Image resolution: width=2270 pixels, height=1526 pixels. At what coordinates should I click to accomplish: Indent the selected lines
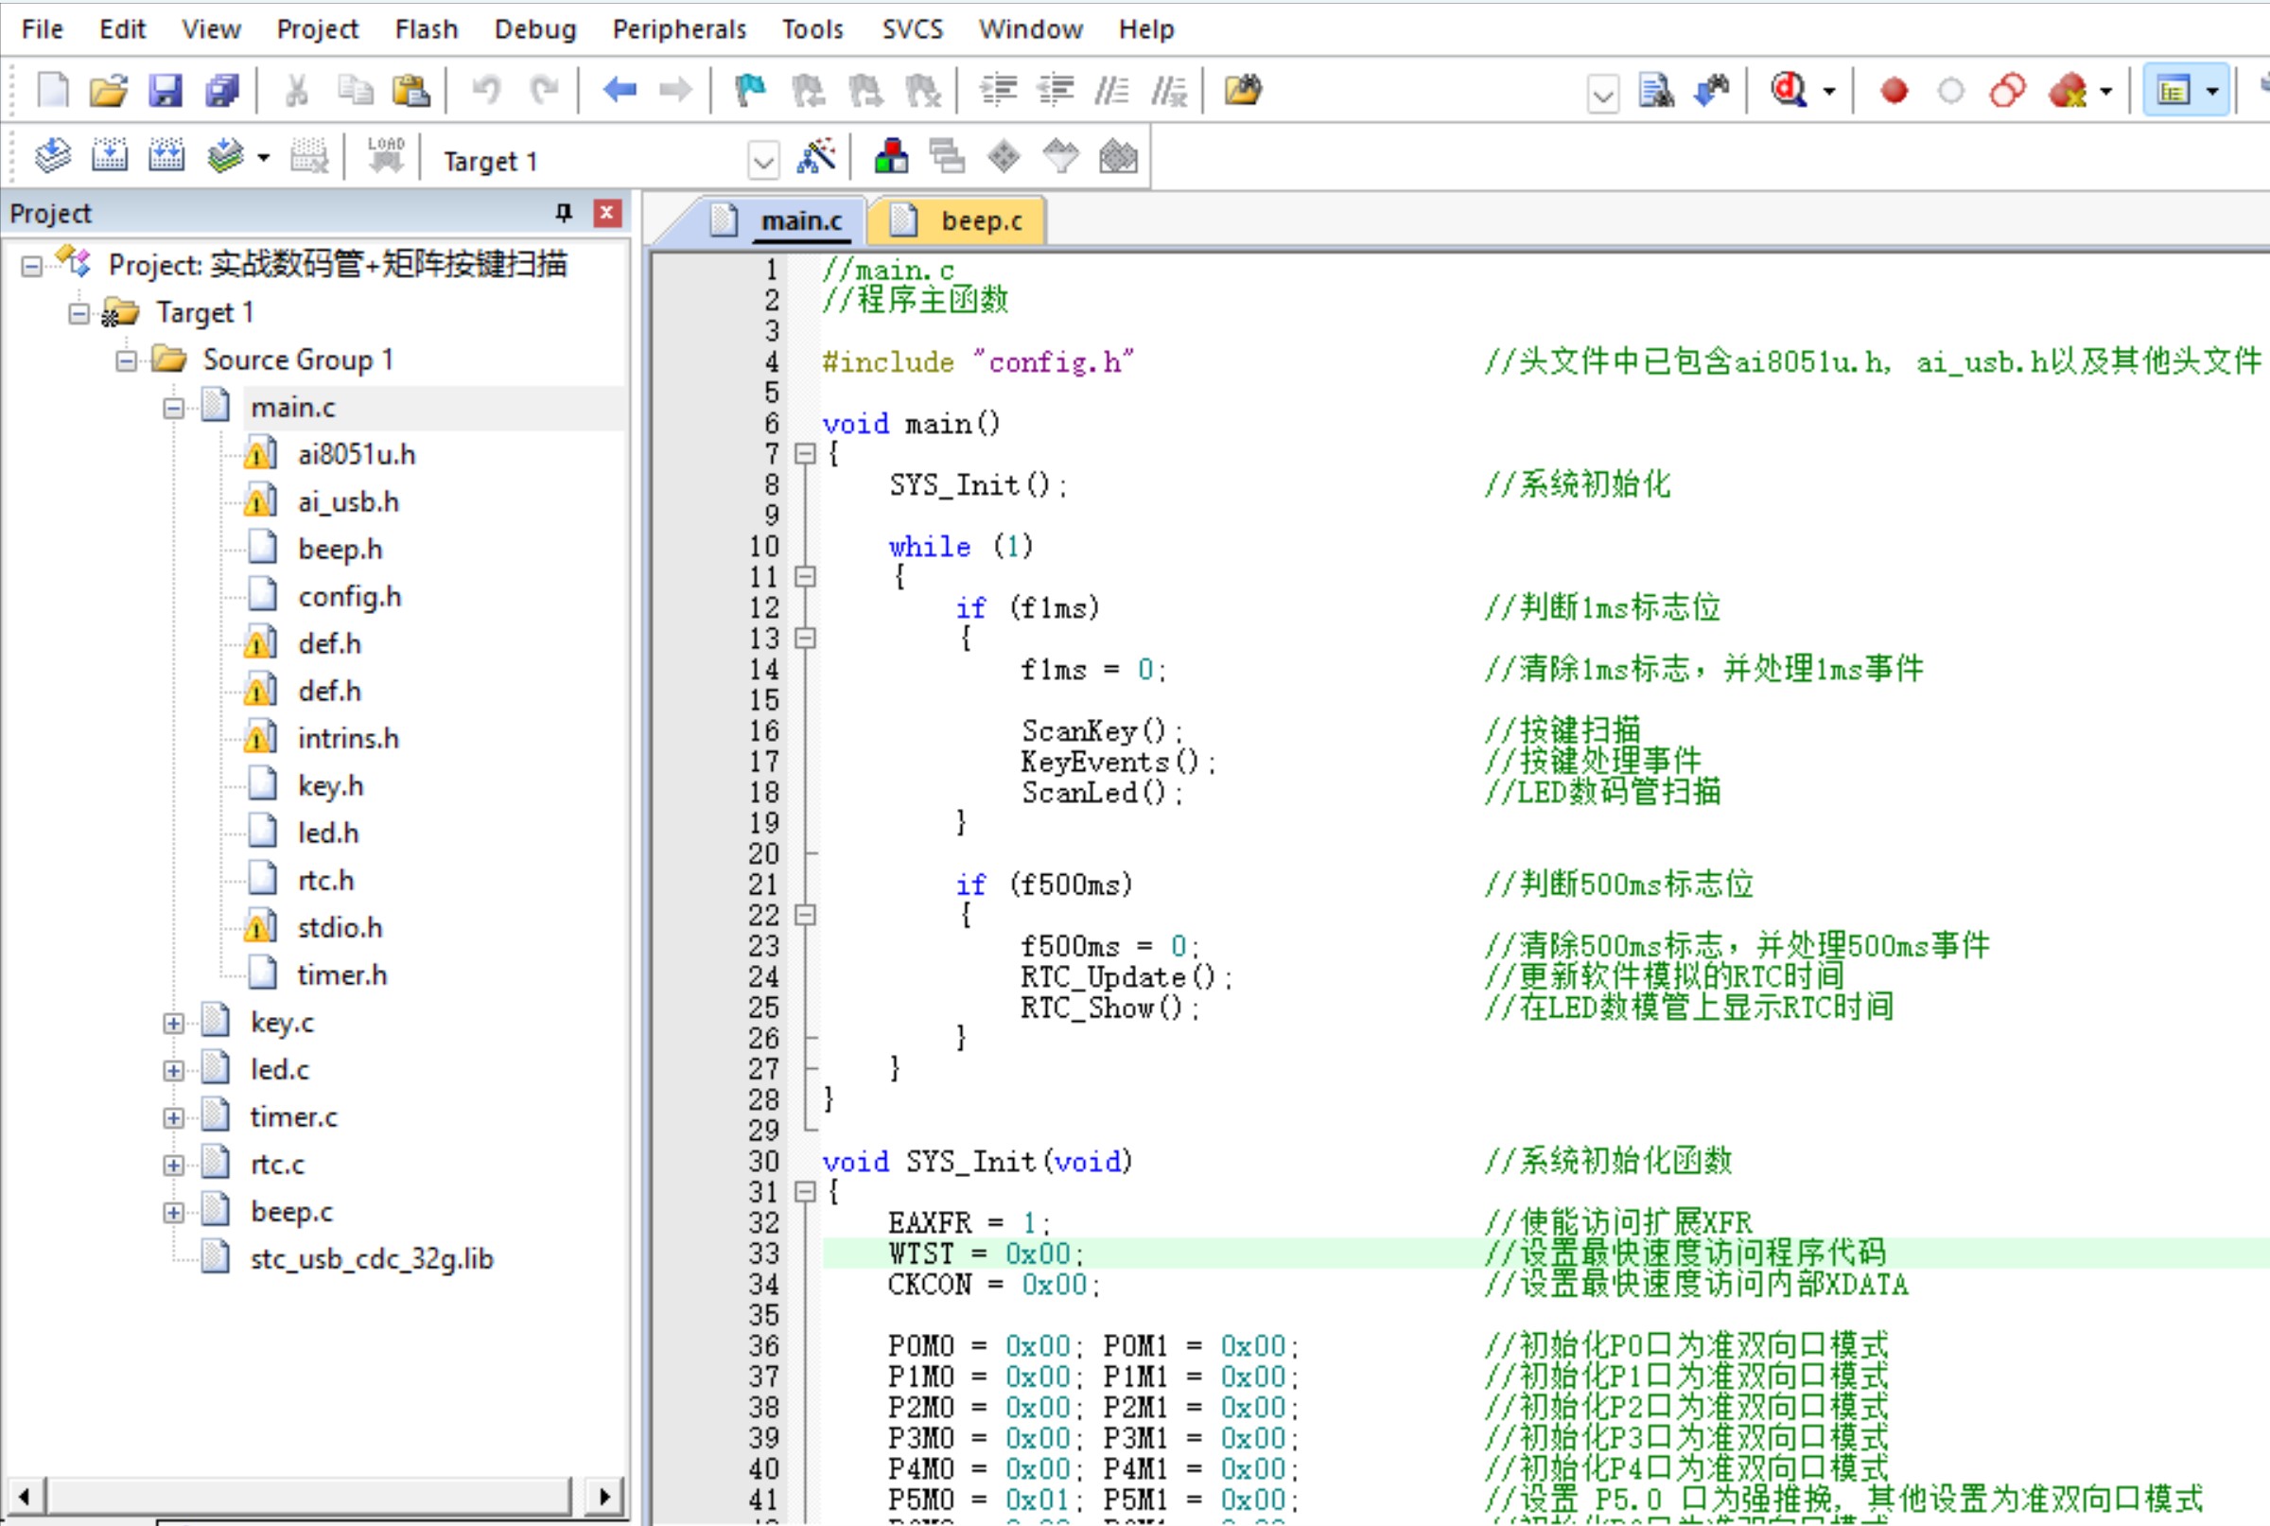(x=998, y=91)
